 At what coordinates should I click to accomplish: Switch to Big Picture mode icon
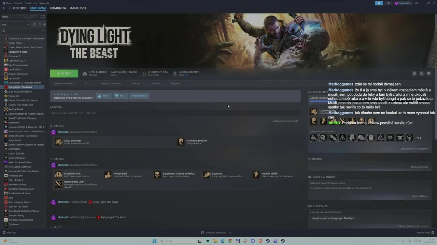click(417, 3)
